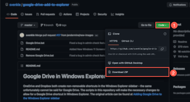Click the svenkle committer avatar
The width and height of the screenshot is (190, 102).
click(22, 35)
